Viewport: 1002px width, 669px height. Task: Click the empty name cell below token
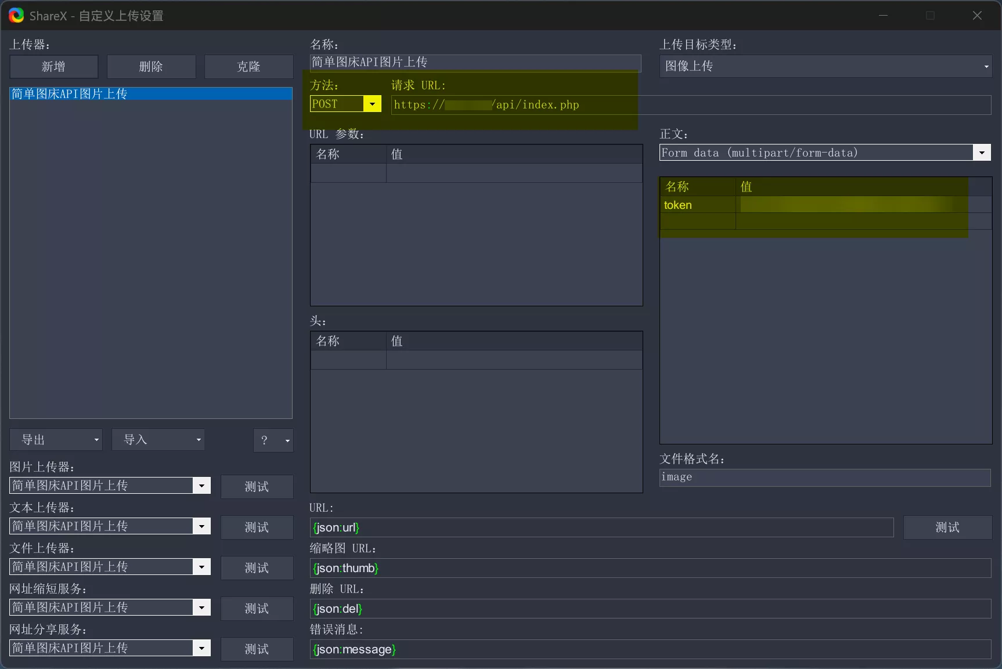698,221
